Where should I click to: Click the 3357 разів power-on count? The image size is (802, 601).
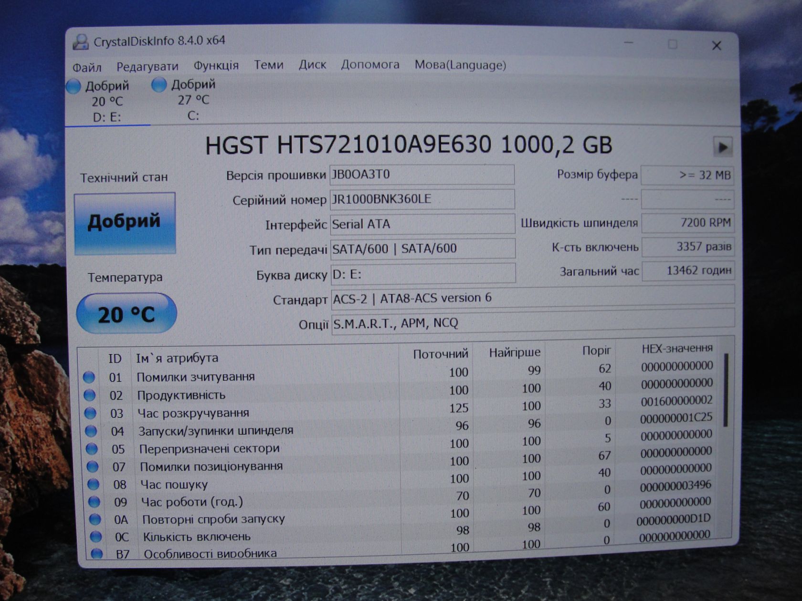tap(687, 247)
